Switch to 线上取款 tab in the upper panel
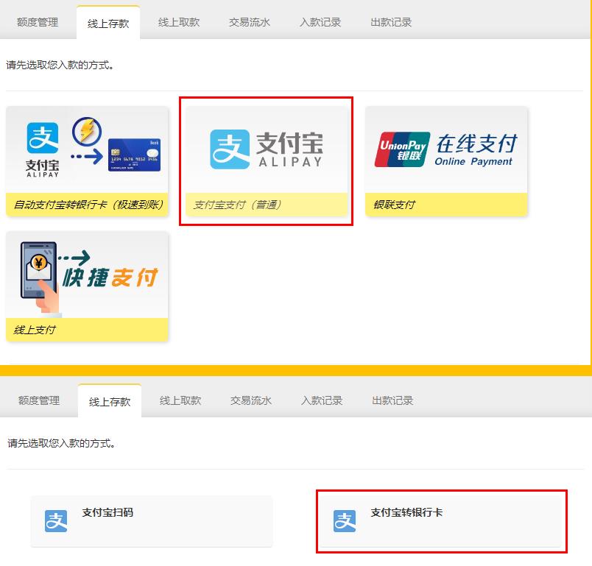The image size is (592, 566). pyautogui.click(x=179, y=22)
